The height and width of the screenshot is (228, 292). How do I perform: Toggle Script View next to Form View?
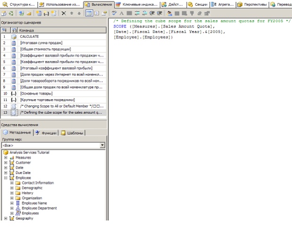[x=96, y=14]
